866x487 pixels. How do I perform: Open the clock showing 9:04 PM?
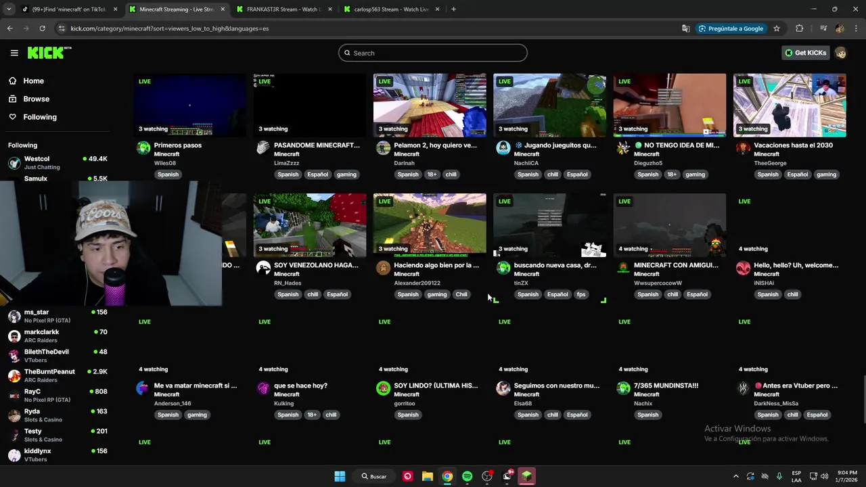(846, 476)
